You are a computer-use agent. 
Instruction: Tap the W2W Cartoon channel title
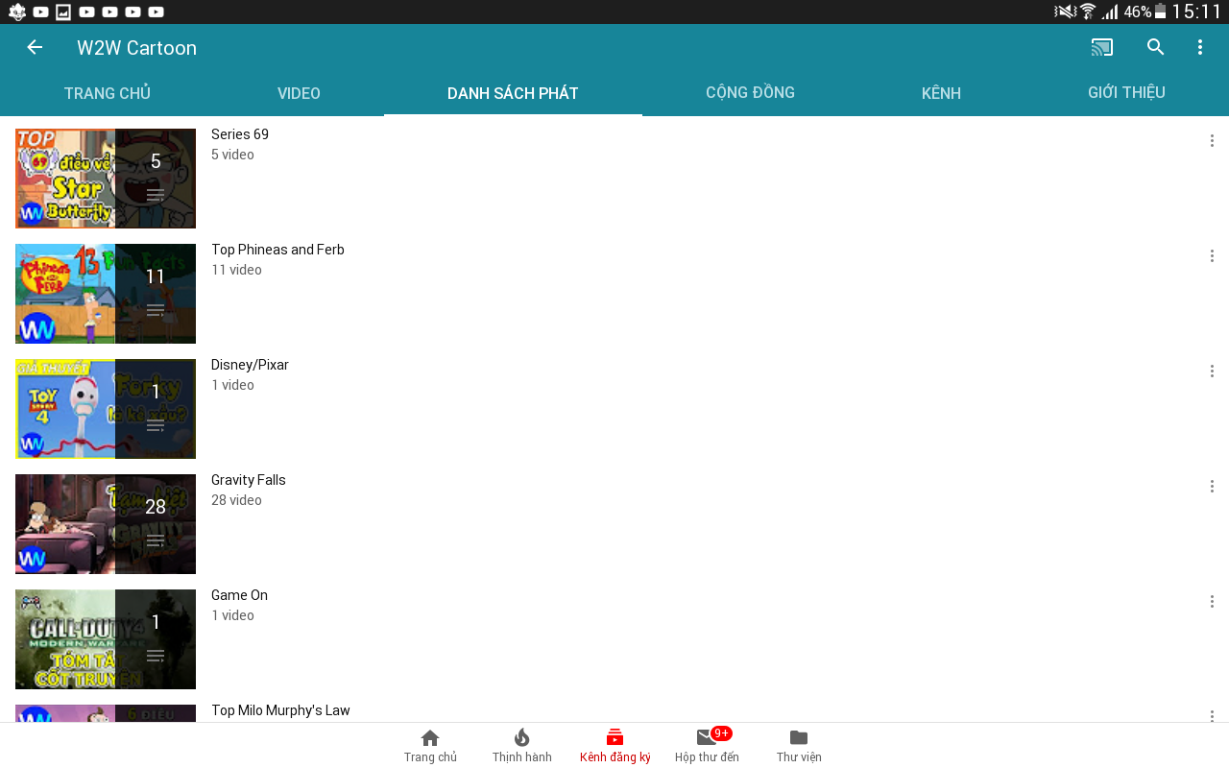[x=137, y=48]
